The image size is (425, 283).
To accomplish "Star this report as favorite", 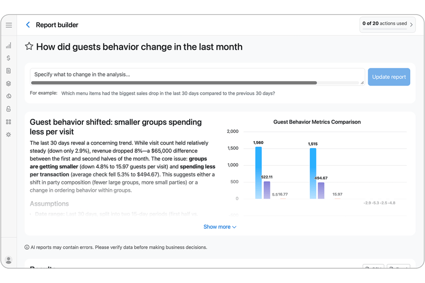I will tap(29, 46).
